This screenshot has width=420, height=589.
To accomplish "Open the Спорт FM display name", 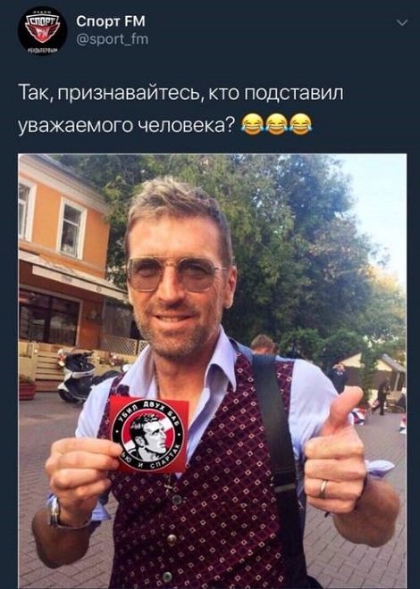I will (111, 21).
